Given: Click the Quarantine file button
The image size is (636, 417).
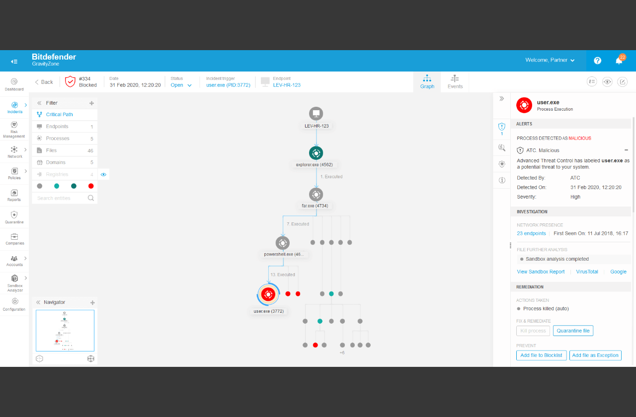Looking at the screenshot, I should pos(573,331).
